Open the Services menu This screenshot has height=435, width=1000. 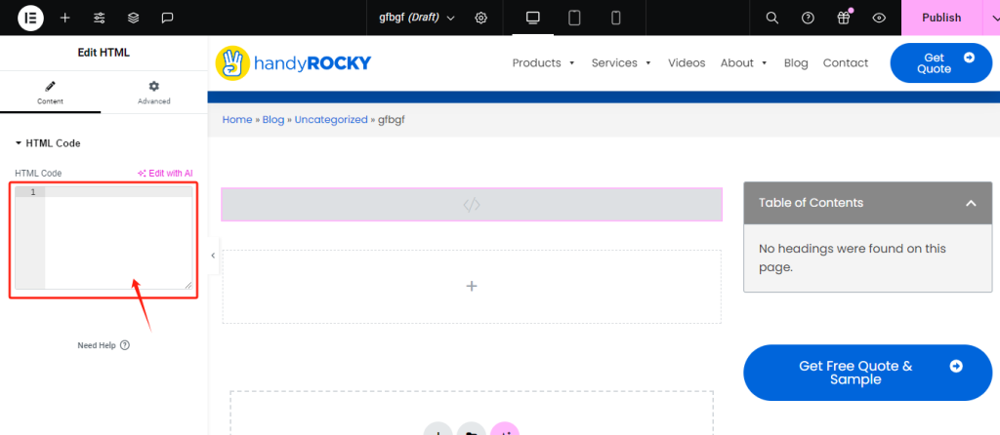click(x=621, y=63)
